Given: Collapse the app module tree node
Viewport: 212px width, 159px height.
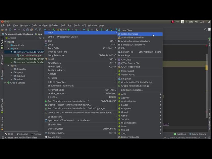Looking at the screenshot, I should [5, 42].
